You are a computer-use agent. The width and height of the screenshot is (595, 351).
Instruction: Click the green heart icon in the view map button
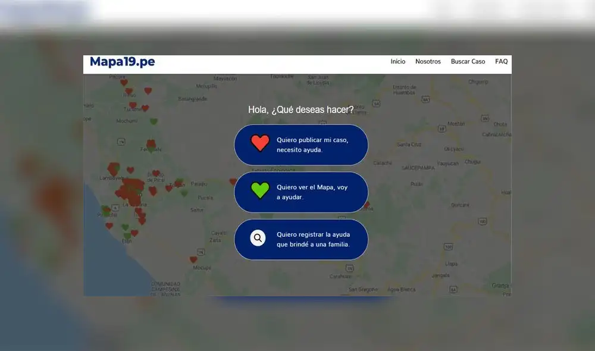coord(259,190)
